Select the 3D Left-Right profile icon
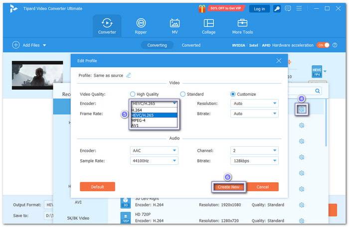The image size is (349, 227). (x=126, y=202)
